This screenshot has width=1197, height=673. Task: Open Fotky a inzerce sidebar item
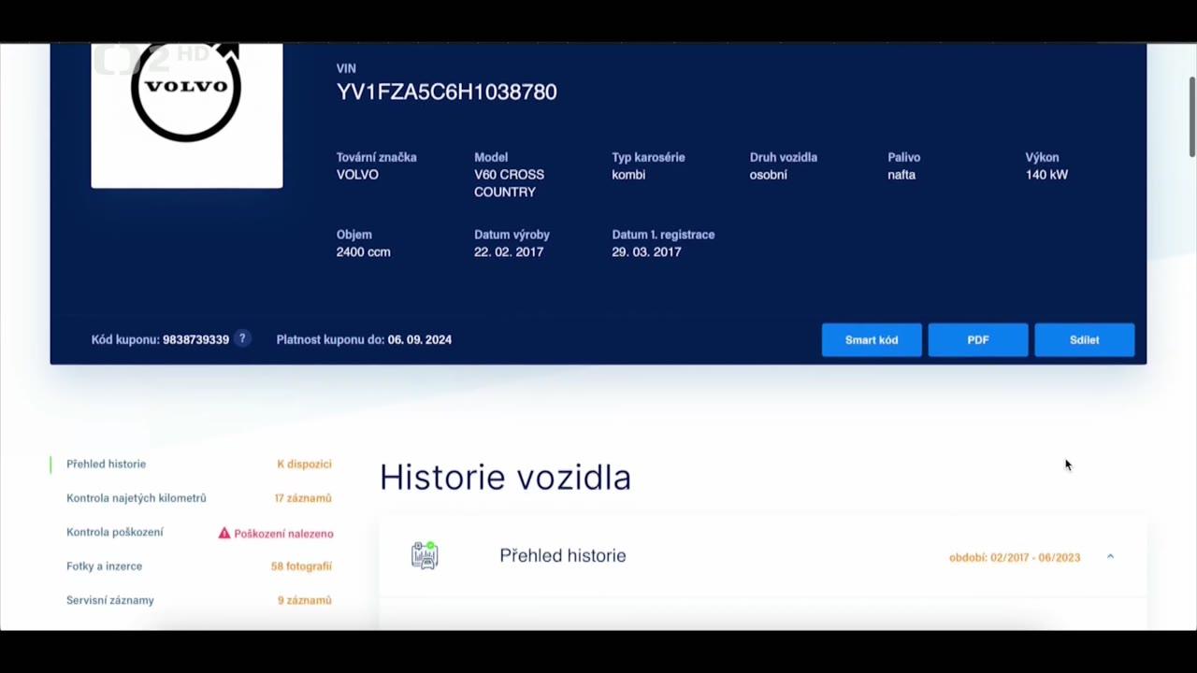click(x=104, y=566)
